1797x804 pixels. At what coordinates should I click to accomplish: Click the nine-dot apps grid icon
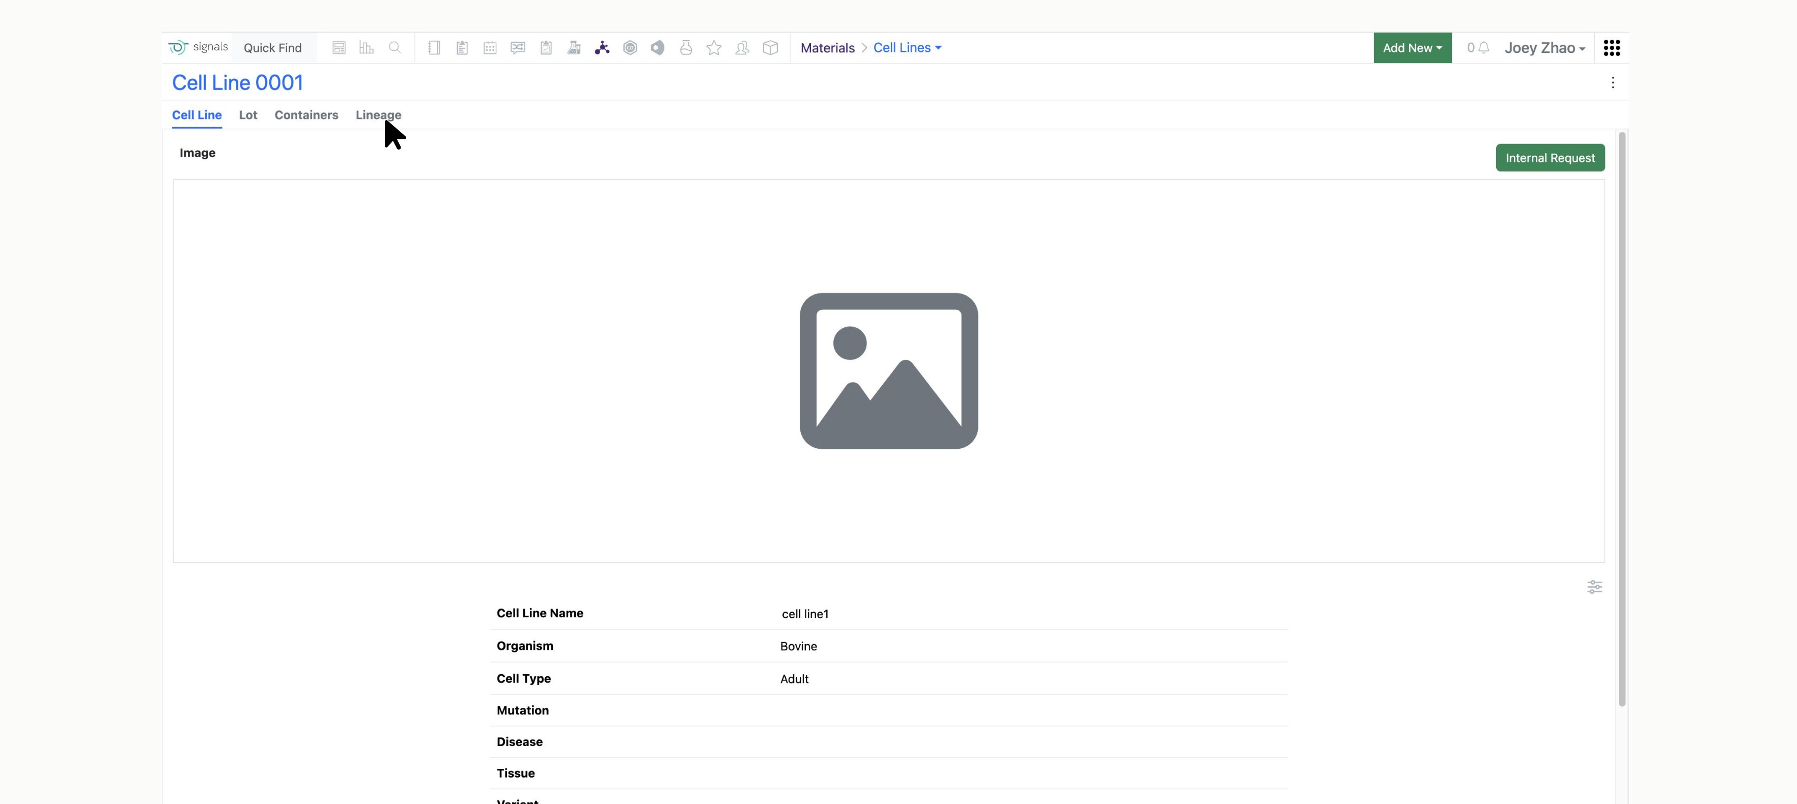(x=1611, y=48)
